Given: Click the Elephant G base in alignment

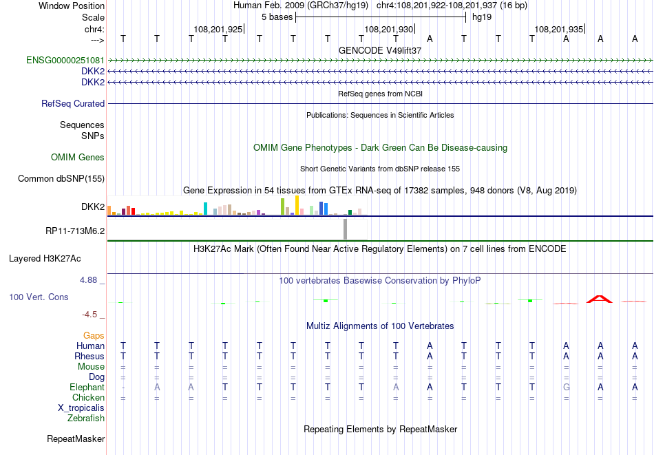Looking at the screenshot, I should coord(566,387).
